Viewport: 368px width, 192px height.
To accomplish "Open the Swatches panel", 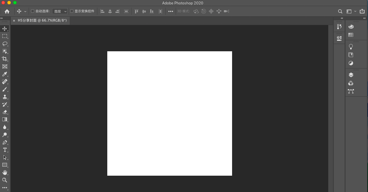I will [x=351, y=35].
